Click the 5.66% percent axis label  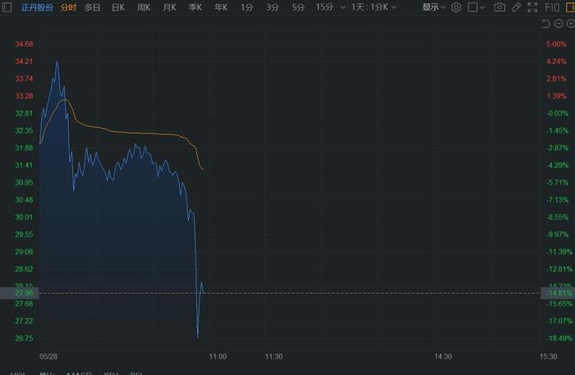(x=556, y=44)
